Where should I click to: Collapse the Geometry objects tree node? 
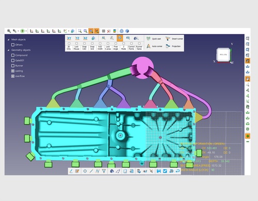pyautogui.click(x=8, y=50)
